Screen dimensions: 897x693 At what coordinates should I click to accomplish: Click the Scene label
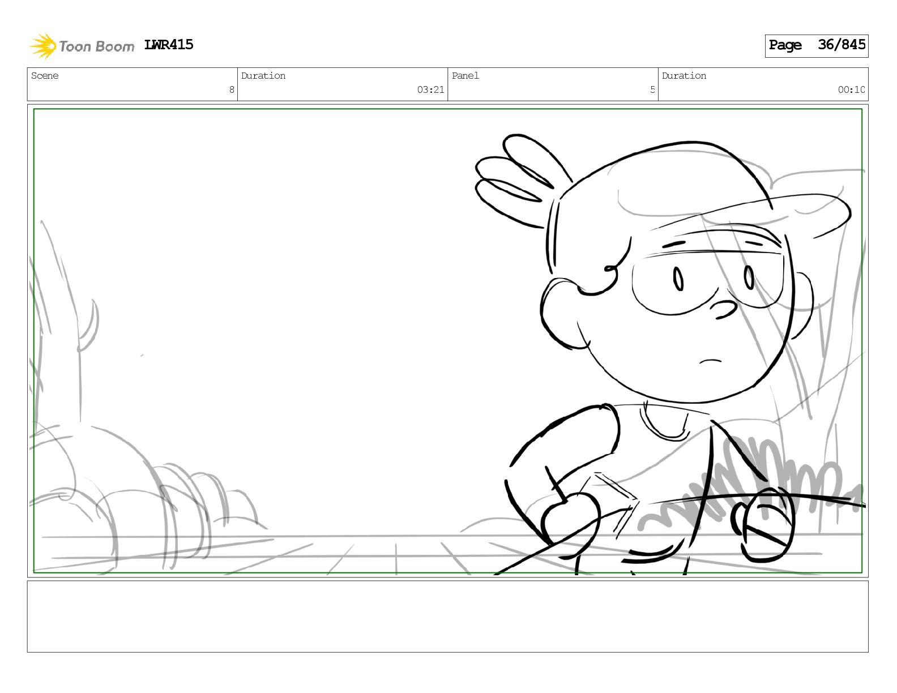[x=45, y=76]
